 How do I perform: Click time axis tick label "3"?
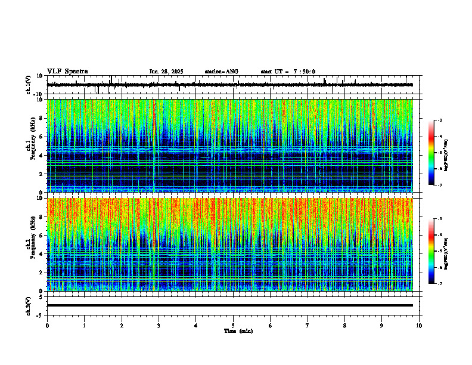pyautogui.click(x=159, y=326)
